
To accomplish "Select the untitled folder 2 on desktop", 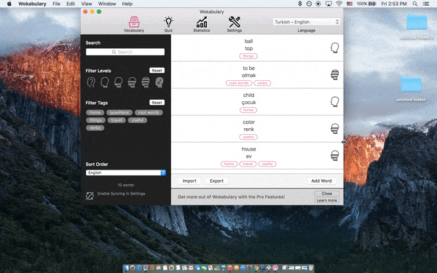I will [417, 26].
